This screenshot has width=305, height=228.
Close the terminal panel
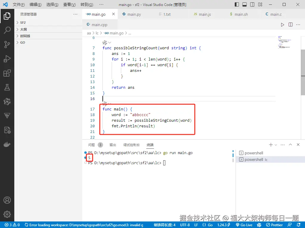[298, 145]
